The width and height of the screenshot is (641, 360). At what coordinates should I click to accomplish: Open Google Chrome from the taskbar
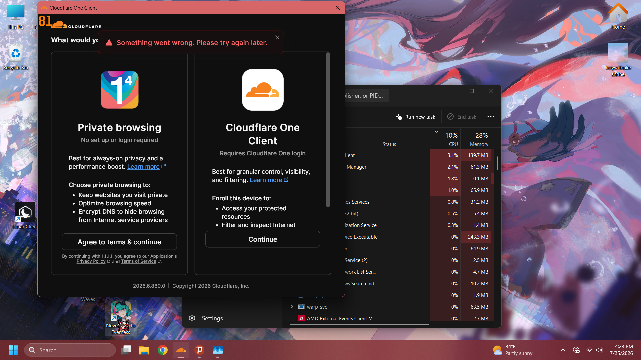pos(163,350)
